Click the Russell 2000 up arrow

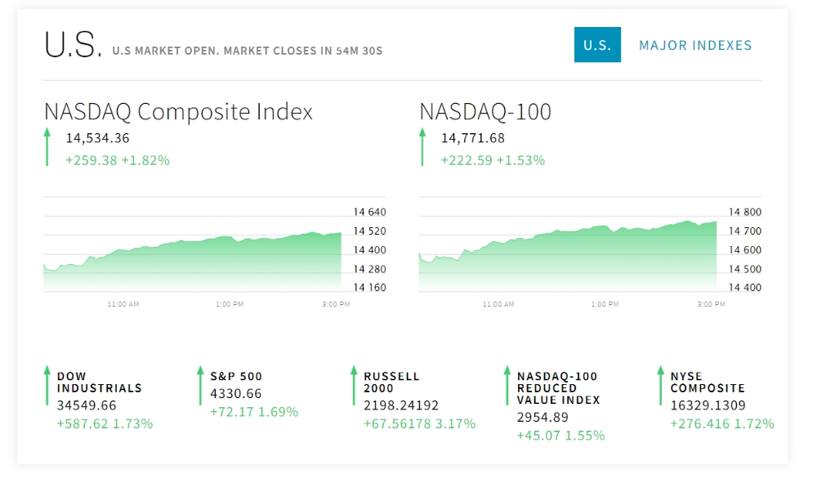pos(354,386)
